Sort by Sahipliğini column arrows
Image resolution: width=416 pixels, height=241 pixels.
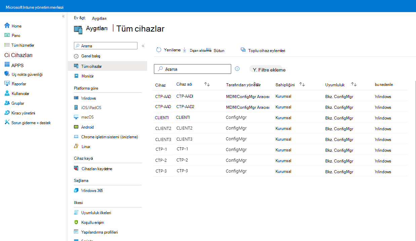click(302, 85)
